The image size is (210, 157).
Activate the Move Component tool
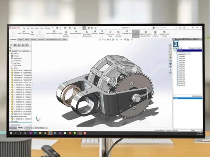point(76,32)
